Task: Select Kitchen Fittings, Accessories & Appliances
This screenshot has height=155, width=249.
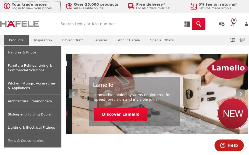Action: tap(32, 86)
